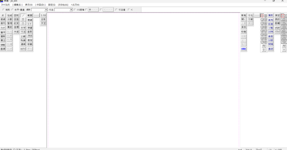Activate the 文字 text tool
The height and width of the screenshot is (150, 287).
(x=23, y=28)
